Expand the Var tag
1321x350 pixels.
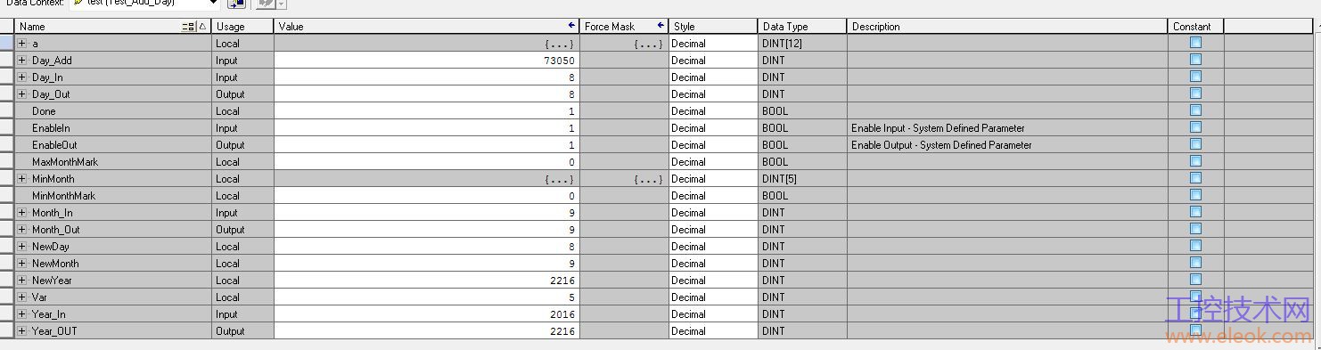click(22, 297)
